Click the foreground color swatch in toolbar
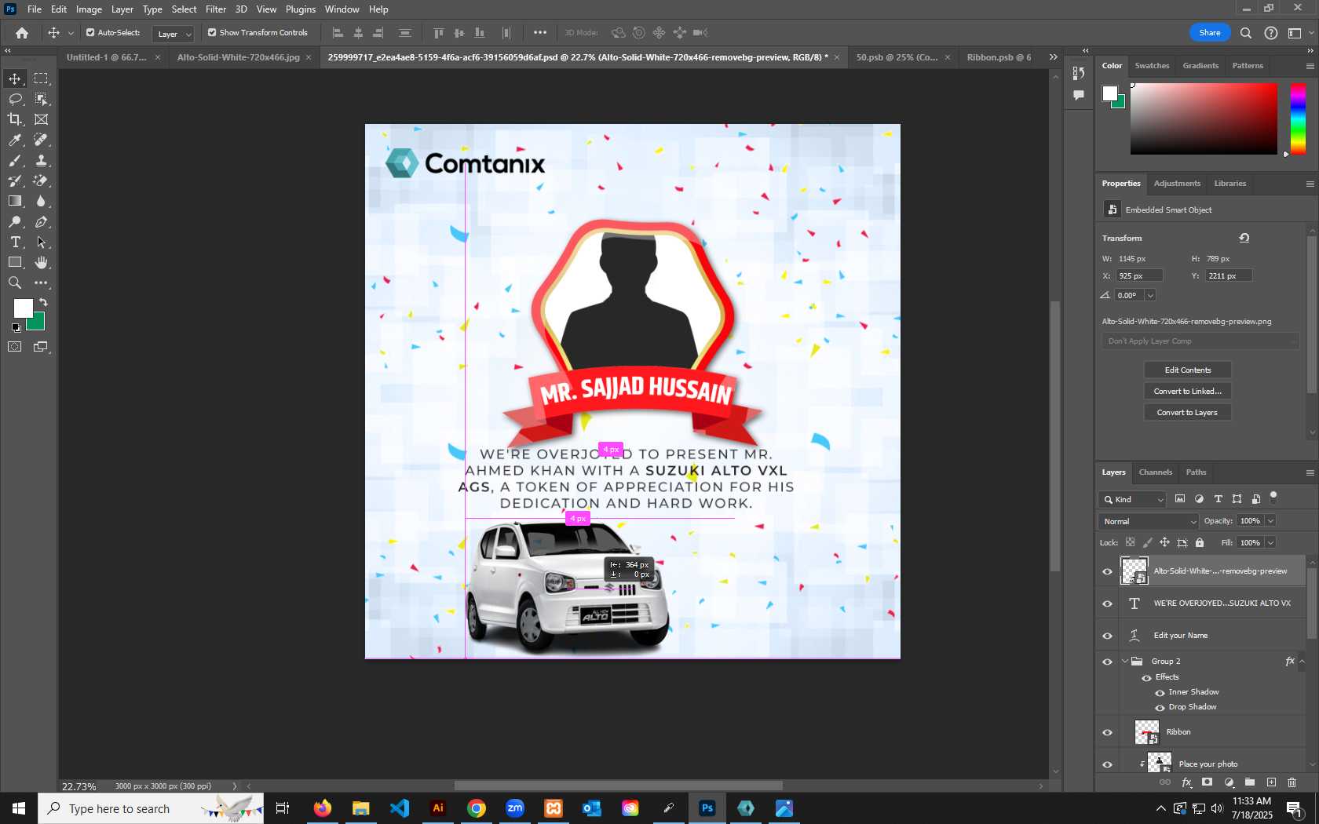1319x824 pixels. [24, 308]
